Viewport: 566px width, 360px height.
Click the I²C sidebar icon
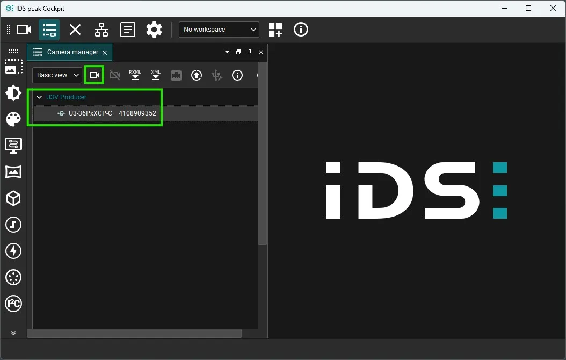13,304
